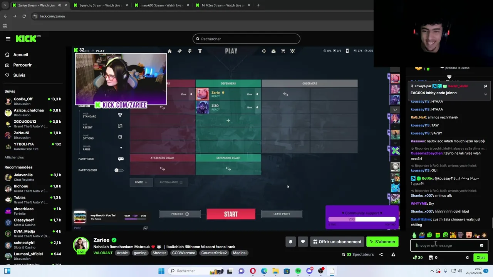Open the browser apps grid icon
Screen dimensions: 493x277
pyautogui.click(x=5, y=26)
